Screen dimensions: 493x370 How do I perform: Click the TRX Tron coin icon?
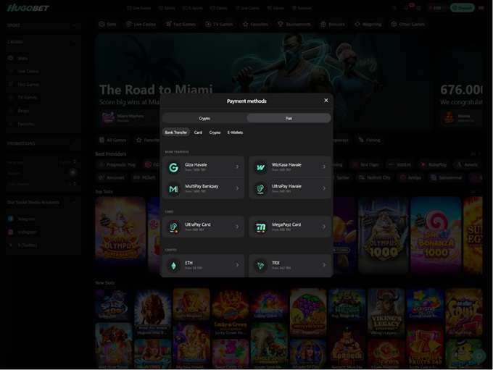(260, 266)
